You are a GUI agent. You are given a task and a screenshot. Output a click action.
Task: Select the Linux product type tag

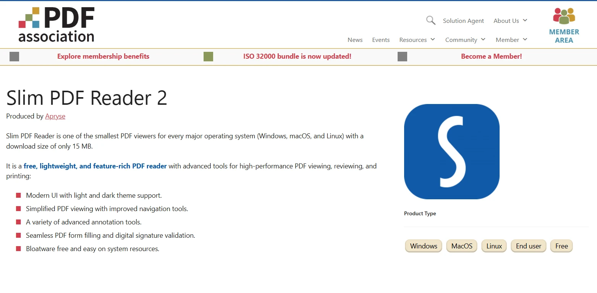coord(494,246)
